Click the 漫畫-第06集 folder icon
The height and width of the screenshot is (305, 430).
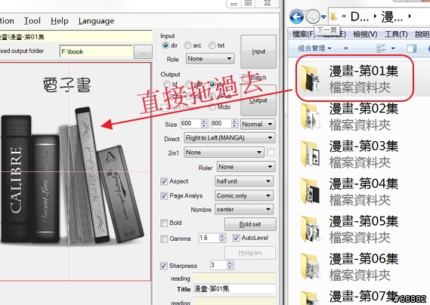tap(311, 267)
